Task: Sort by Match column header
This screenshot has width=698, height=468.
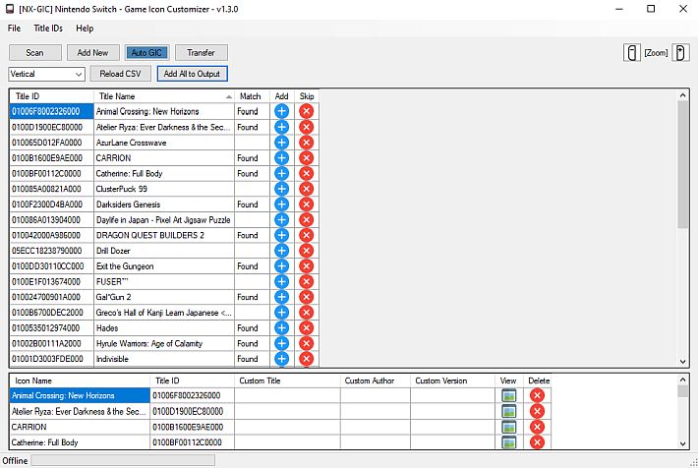Action: click(x=252, y=96)
